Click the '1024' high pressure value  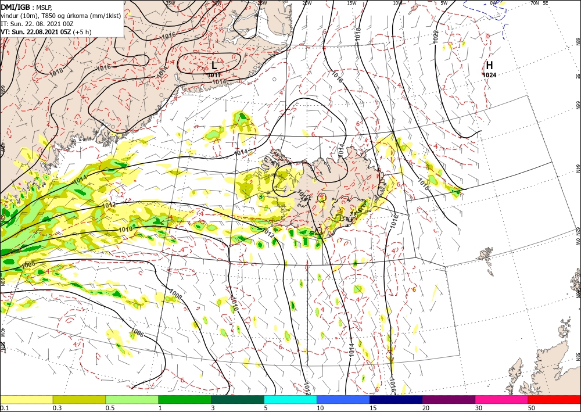[489, 75]
